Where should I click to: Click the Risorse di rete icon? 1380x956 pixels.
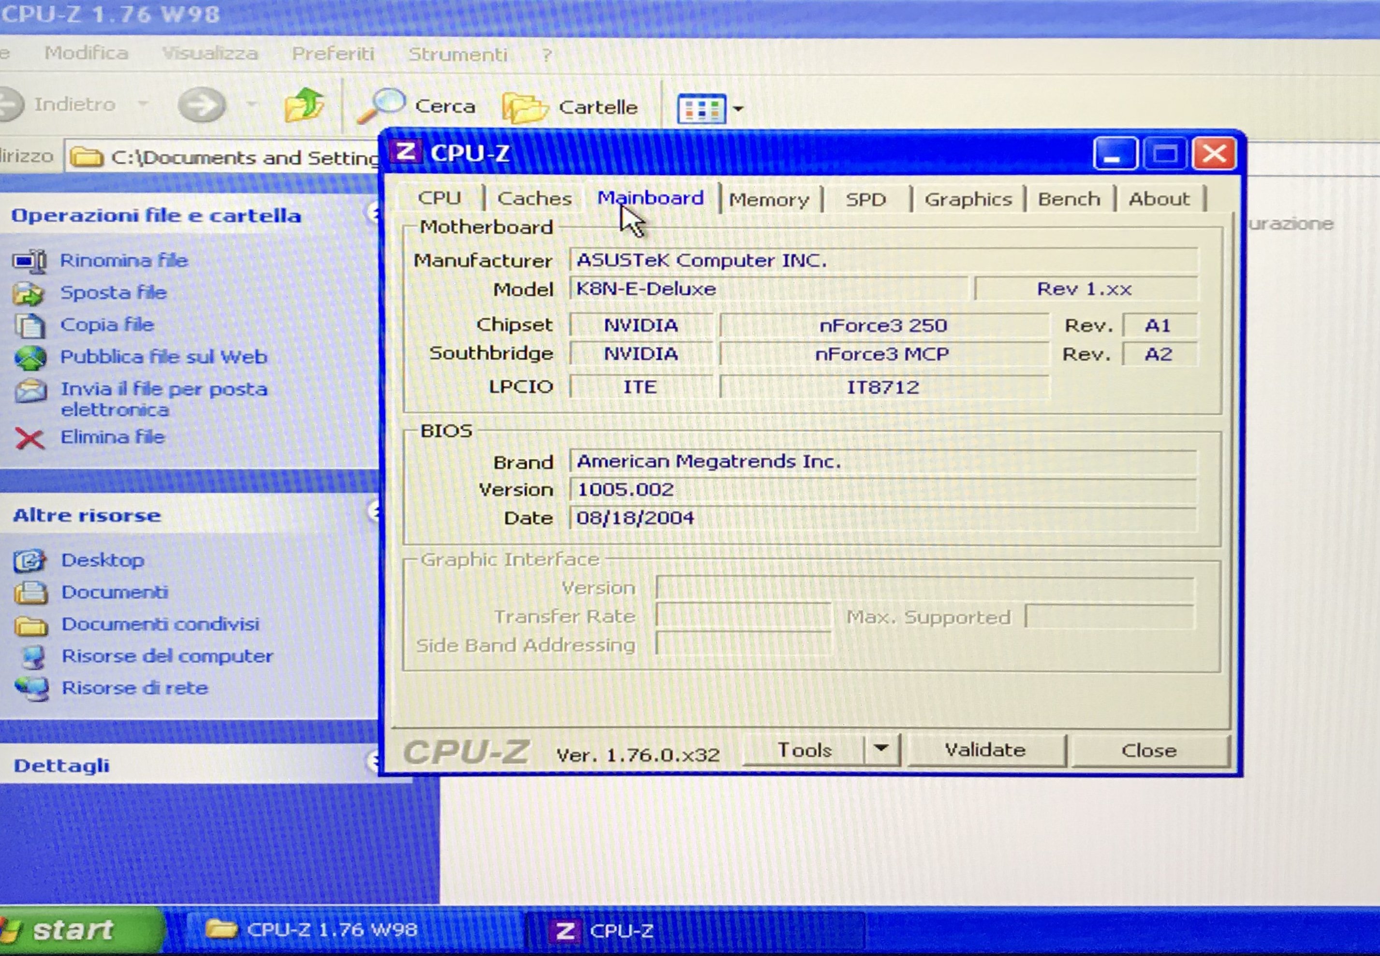click(31, 688)
